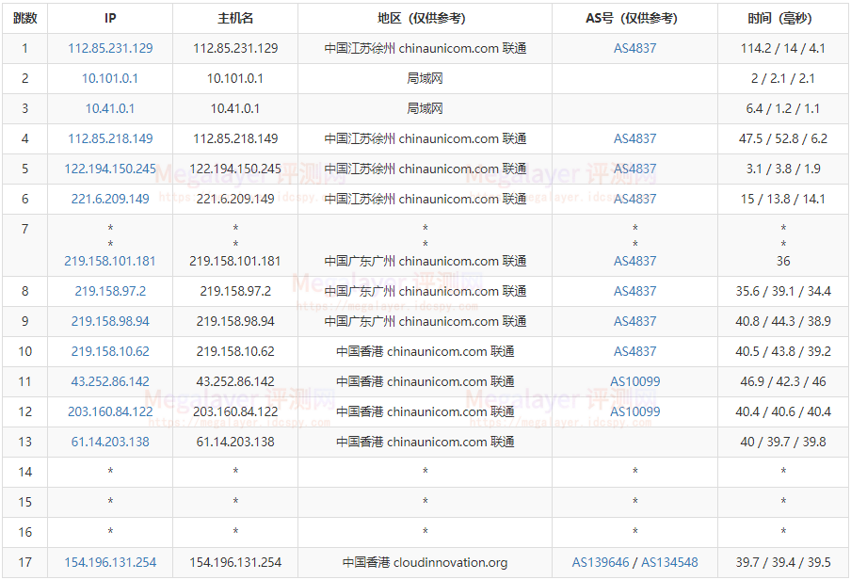Click hop number 16 cell
The height and width of the screenshot is (580, 851).
point(25,532)
